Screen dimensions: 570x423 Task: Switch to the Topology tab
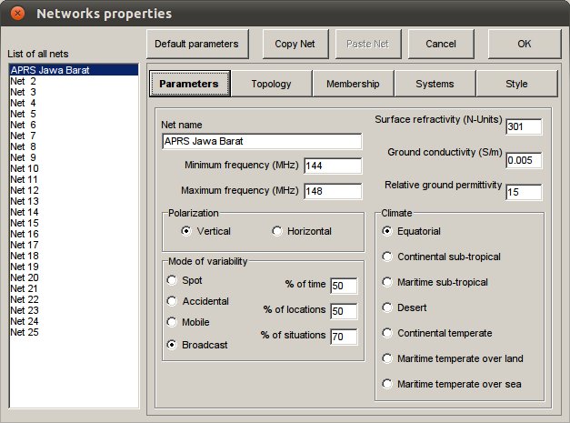click(x=271, y=84)
